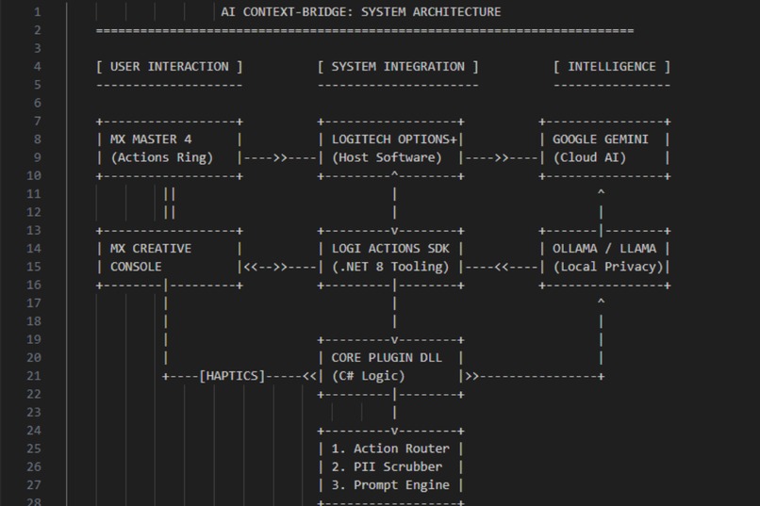Click the '[HAPTICS]' label
Image resolution: width=760 pixels, height=506 pixels.
click(x=232, y=376)
